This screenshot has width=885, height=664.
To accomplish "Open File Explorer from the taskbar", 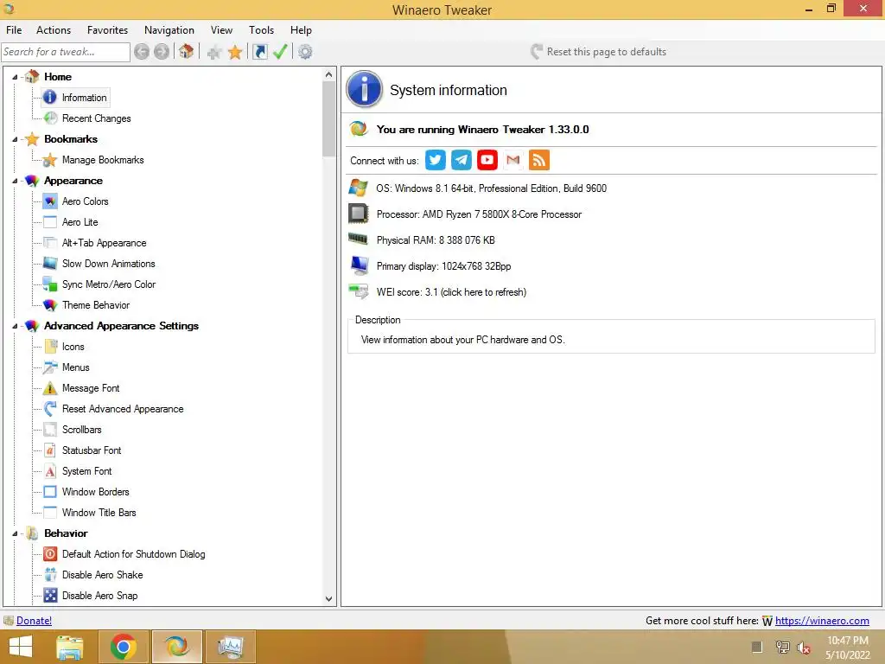I will [70, 647].
